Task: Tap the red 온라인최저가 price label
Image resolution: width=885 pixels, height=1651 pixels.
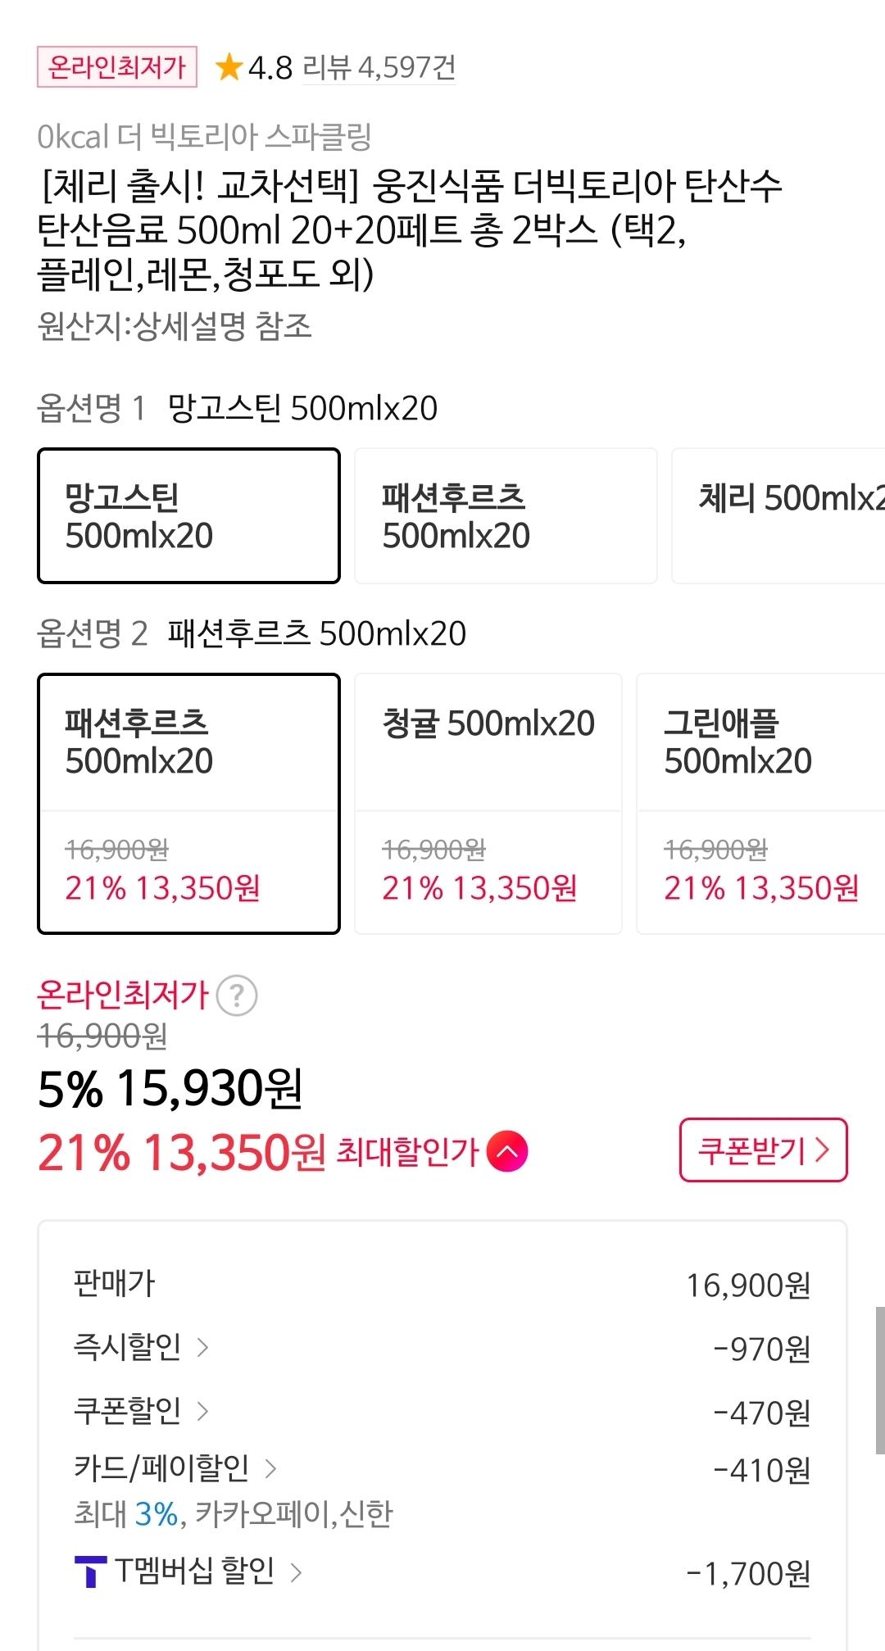Action: (123, 995)
